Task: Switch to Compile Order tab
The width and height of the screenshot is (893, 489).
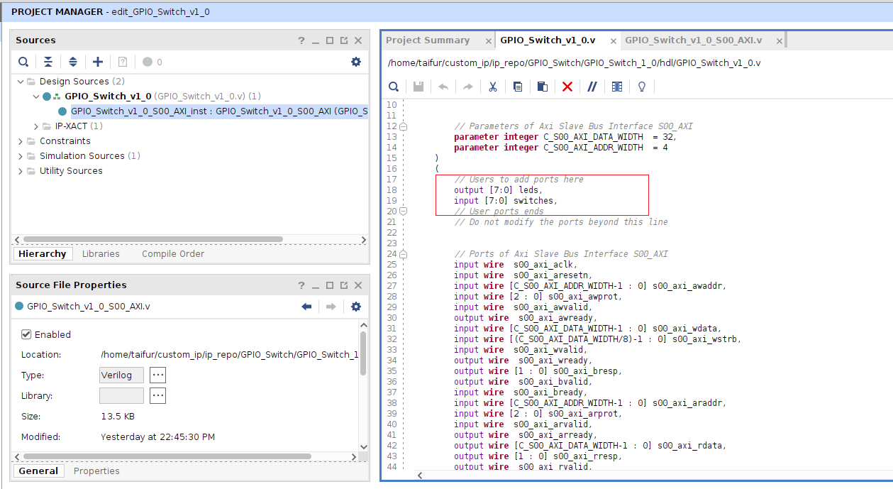Action: point(172,254)
